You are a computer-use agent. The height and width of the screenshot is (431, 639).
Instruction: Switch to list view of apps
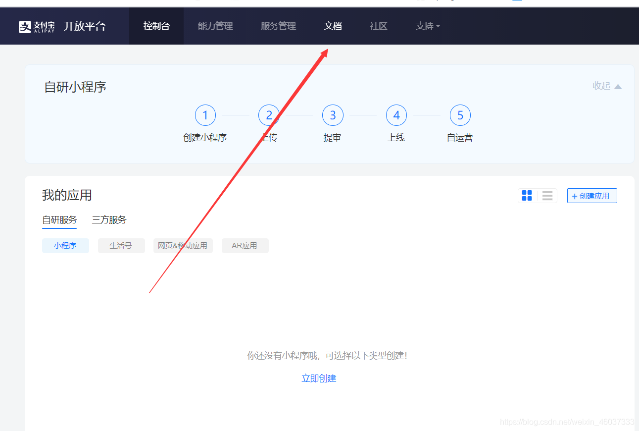pos(547,196)
